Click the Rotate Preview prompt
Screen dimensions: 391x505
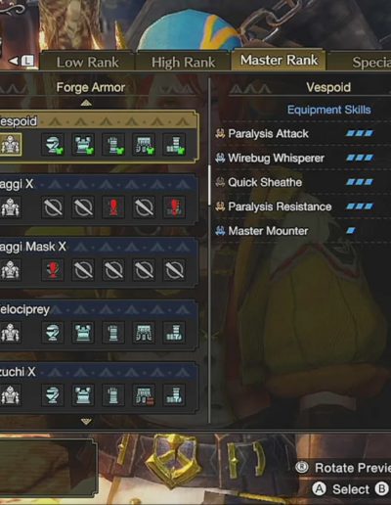click(343, 468)
